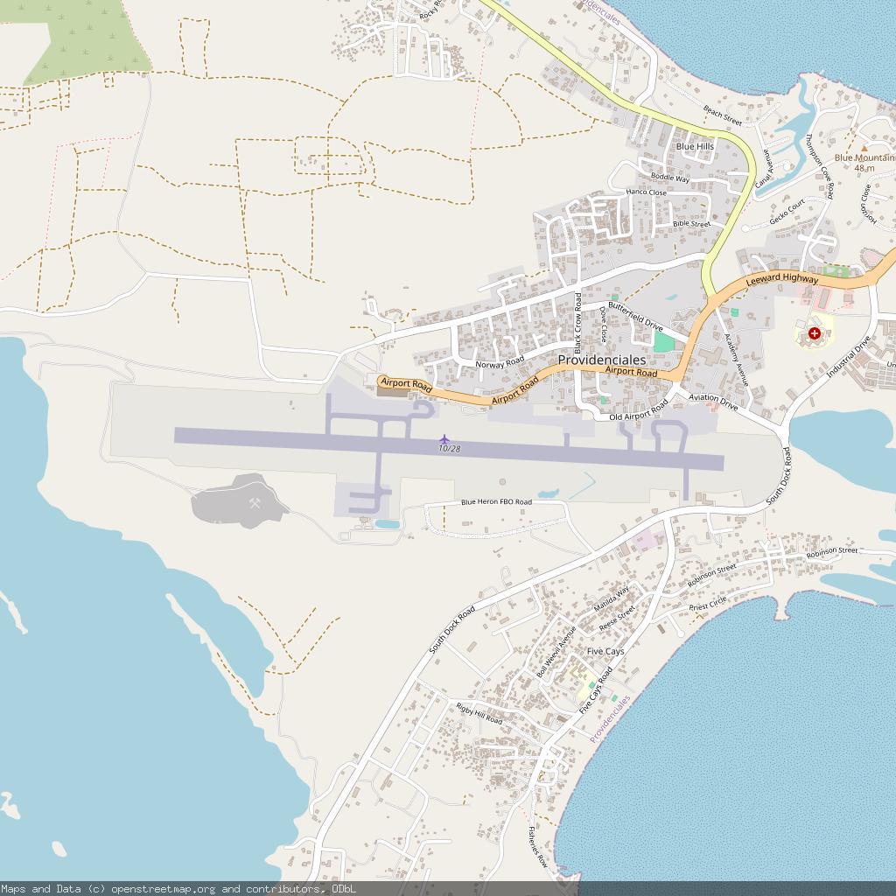
Task: Click the Black Crow Road label
Action: point(578,320)
